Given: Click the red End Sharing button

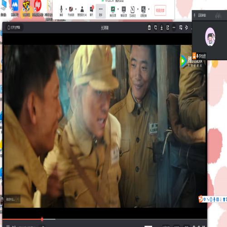Looking at the screenshot, I should point(160,10).
